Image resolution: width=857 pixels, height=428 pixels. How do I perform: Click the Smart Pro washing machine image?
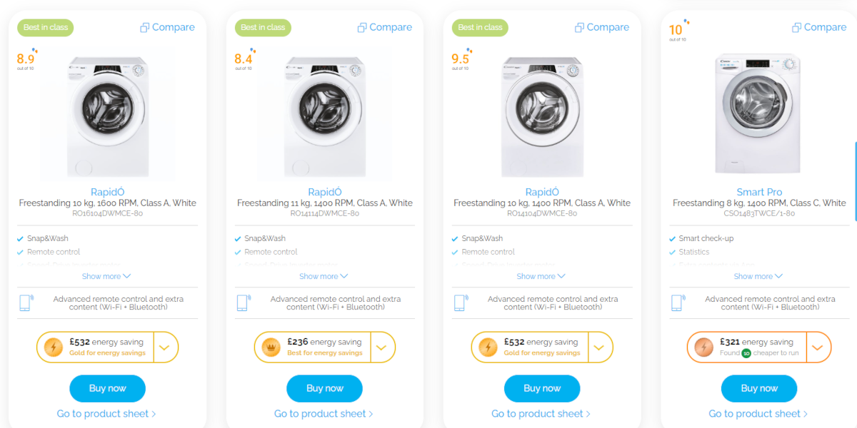(x=759, y=113)
